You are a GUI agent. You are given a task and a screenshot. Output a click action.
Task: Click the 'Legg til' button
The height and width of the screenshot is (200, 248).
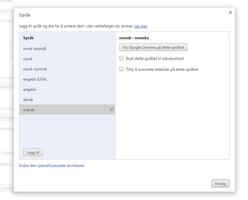pos(33,152)
